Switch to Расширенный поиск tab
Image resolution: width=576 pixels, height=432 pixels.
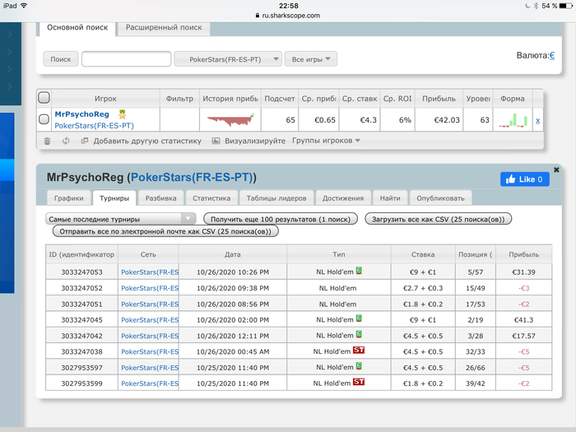164,27
